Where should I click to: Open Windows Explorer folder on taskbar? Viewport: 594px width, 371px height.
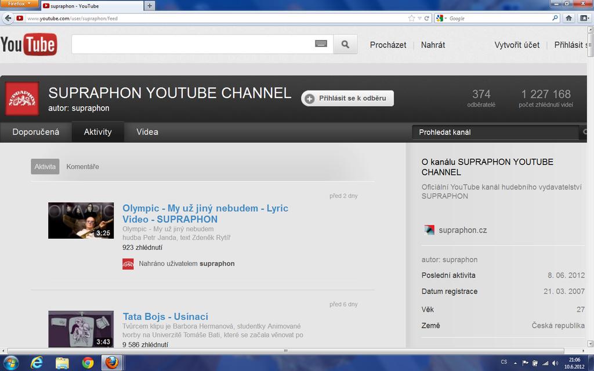[x=62, y=363]
